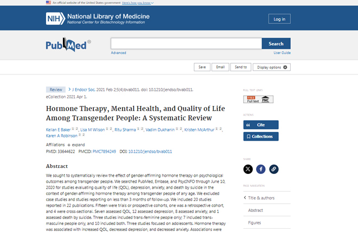Open author Kellan E Baker

(x=58, y=130)
